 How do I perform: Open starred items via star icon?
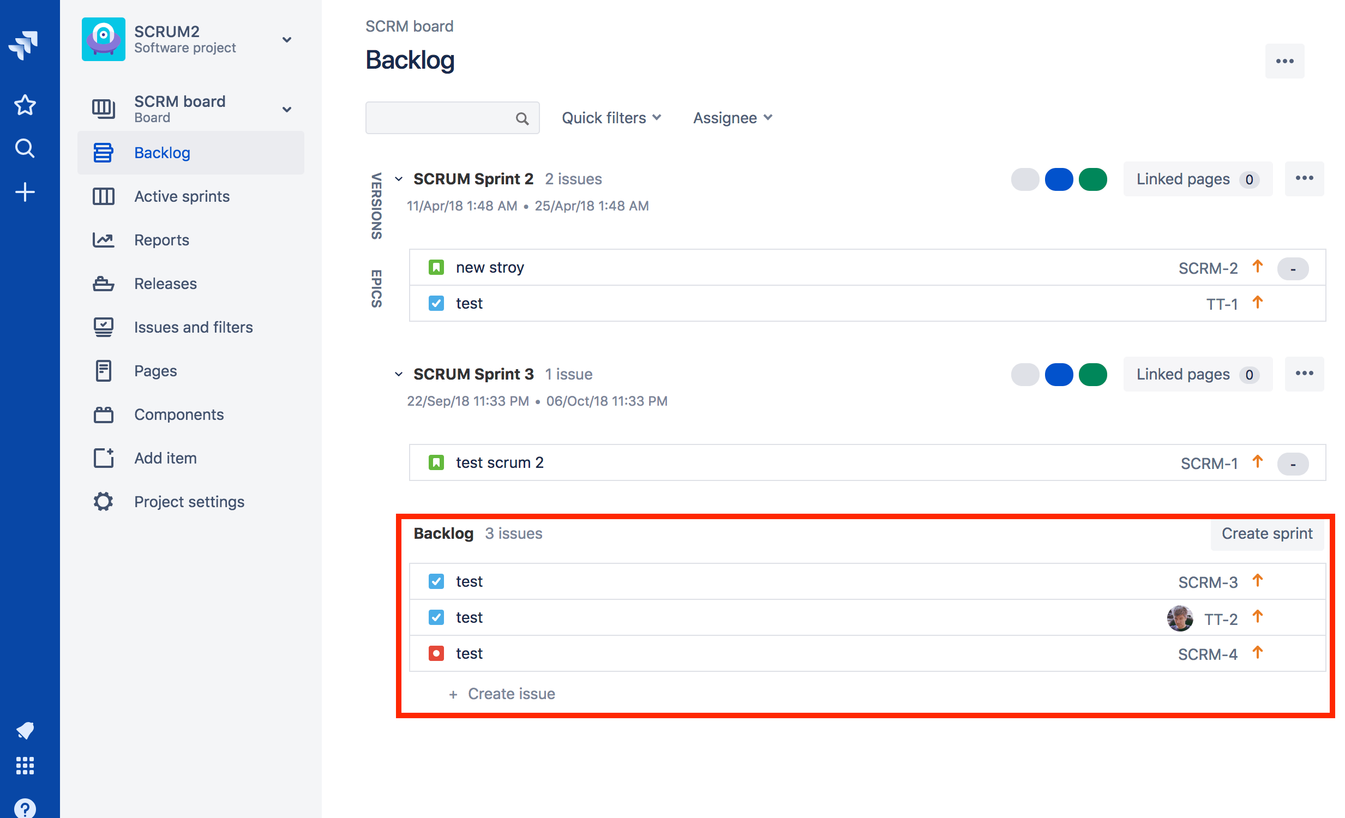point(25,105)
